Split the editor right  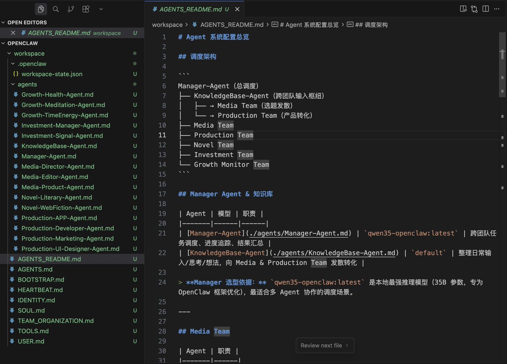coord(486,9)
